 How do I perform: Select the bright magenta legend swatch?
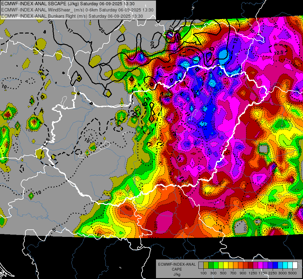(x=261, y=265)
